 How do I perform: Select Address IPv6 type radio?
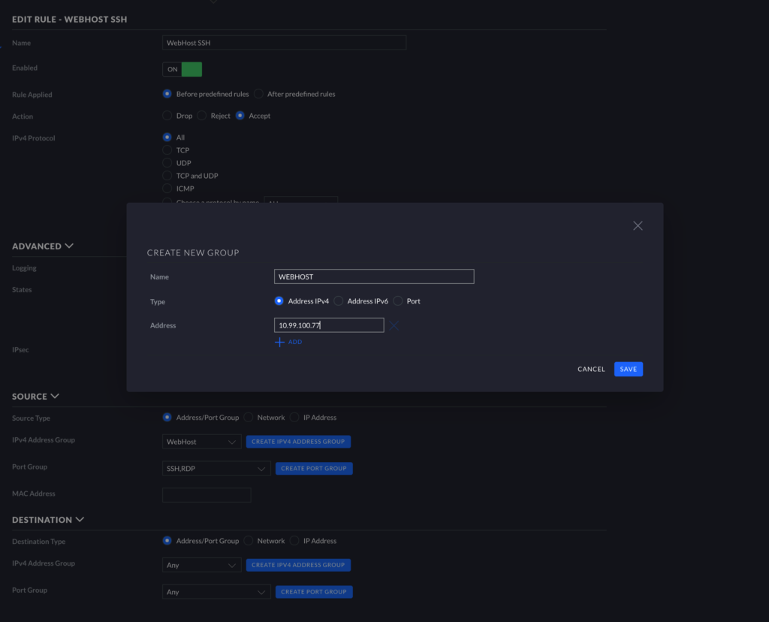(x=339, y=301)
